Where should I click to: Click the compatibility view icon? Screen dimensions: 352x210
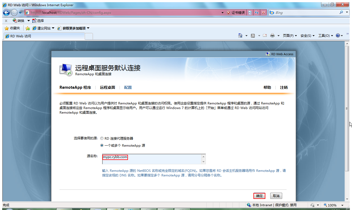click(250, 13)
